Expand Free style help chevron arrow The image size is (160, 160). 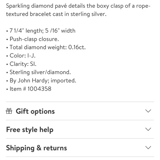[148, 129]
